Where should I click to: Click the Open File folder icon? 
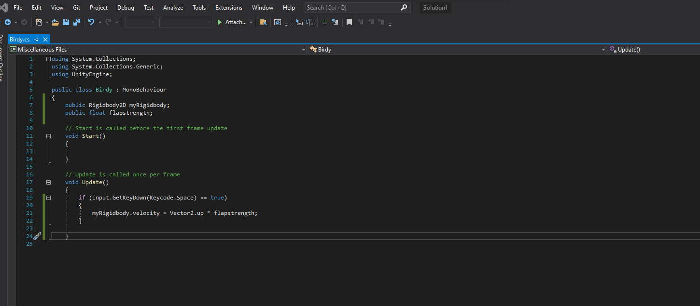(x=55, y=22)
